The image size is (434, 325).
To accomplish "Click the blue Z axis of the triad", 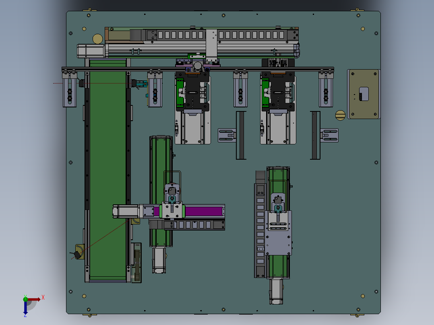I will (25, 308).
